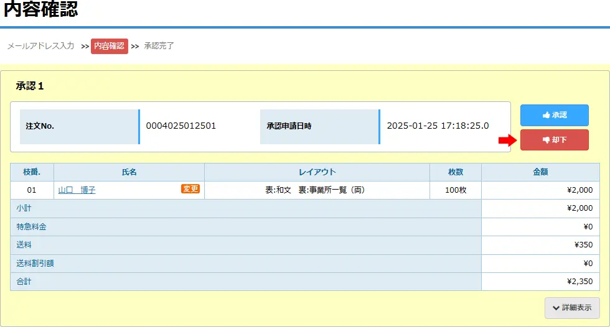Expand details with the 詳細表示 button
This screenshot has width=610, height=327.
tap(572, 308)
